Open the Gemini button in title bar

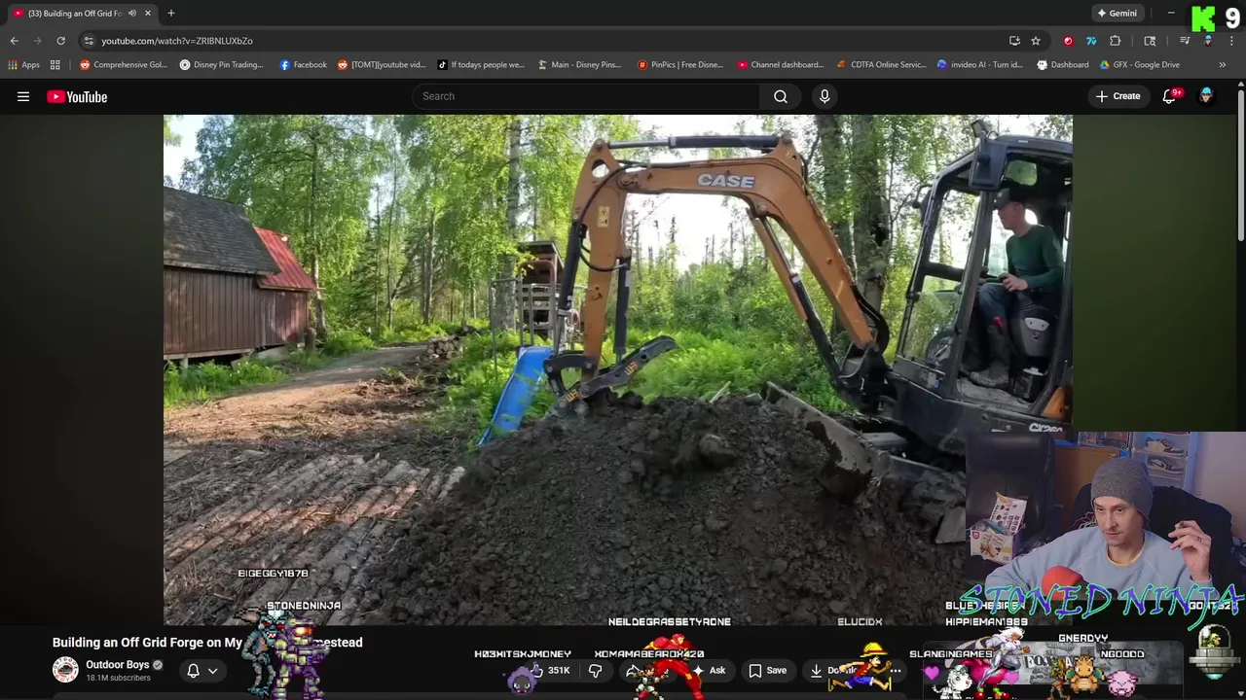[1117, 14]
